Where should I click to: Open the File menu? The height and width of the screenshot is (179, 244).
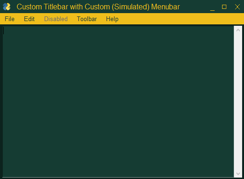tap(9, 19)
